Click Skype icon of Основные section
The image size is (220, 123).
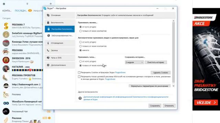click(48, 15)
